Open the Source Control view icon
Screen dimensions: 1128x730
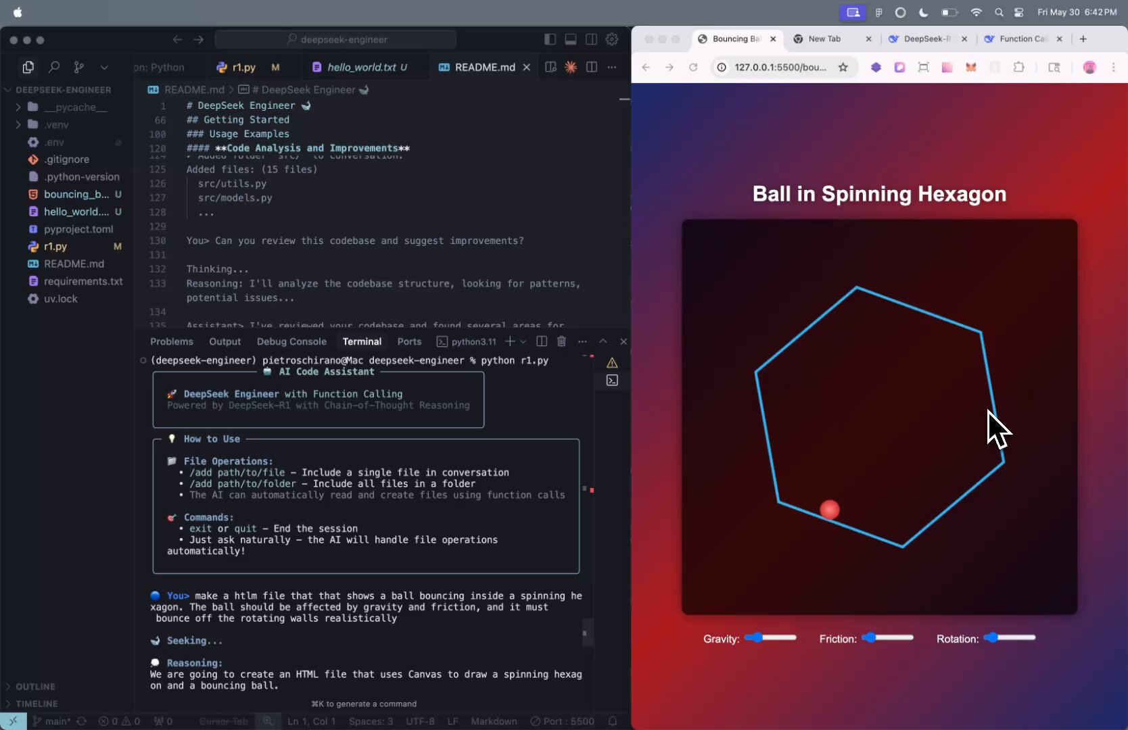[79, 67]
